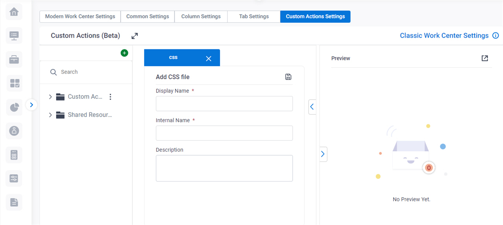
Task: Switch to Modern Work Center Settings tab
Action: (x=80, y=16)
